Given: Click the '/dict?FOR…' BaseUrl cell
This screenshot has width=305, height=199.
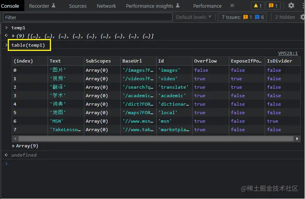Looking at the screenshot, I should click(x=138, y=104).
